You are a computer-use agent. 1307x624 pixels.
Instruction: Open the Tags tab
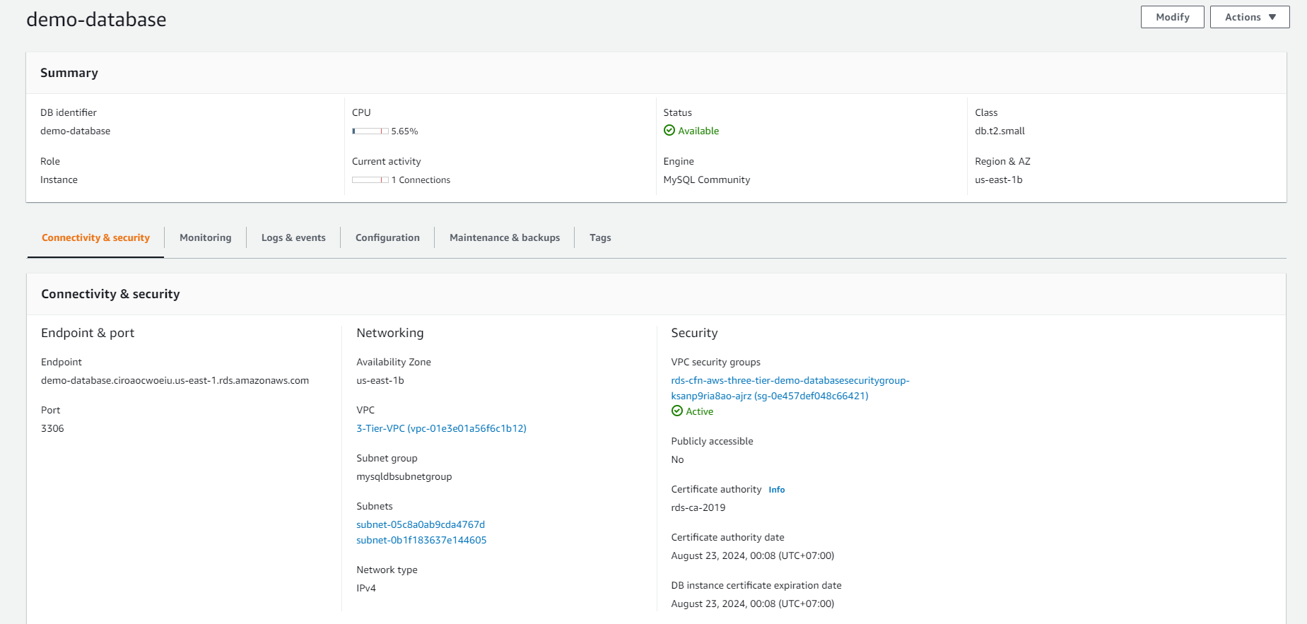(x=600, y=237)
